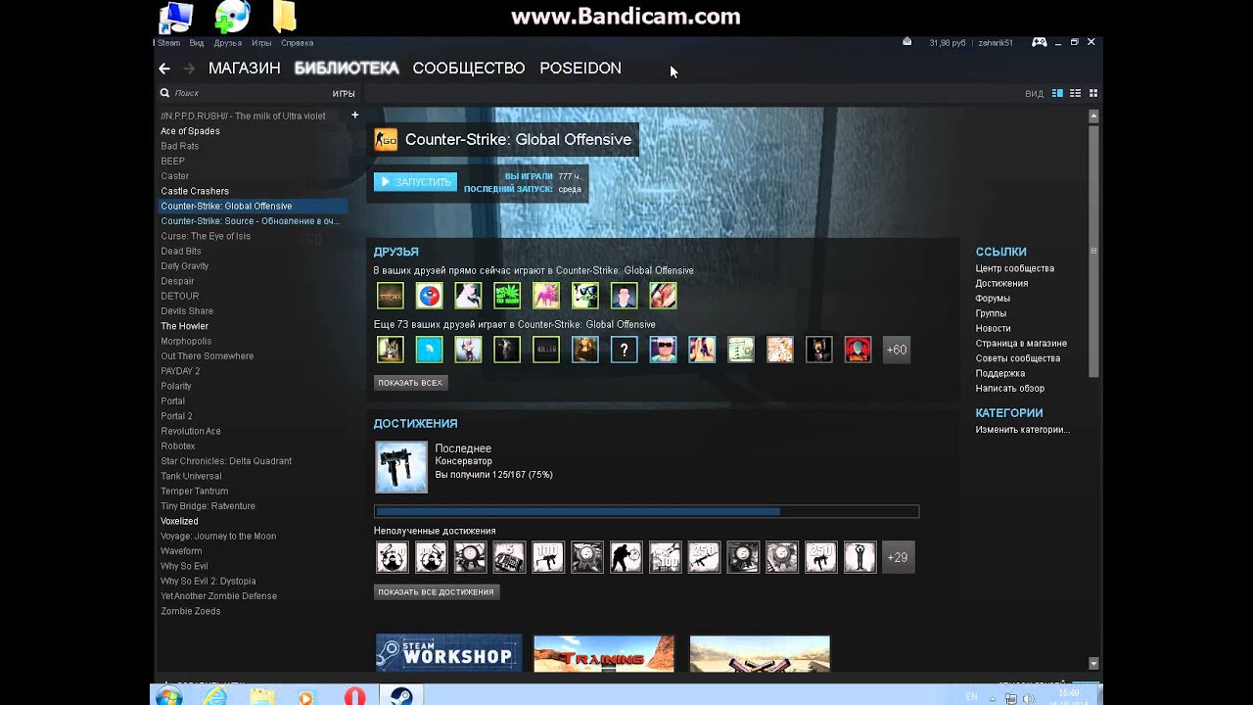Click the Написать обзор link
The image size is (1253, 705).
coord(1009,389)
